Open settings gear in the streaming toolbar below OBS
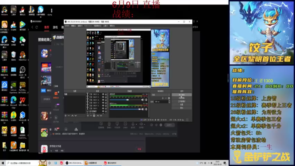Image resolution: width=295 pixels, height=166 pixels. [x=161, y=125]
